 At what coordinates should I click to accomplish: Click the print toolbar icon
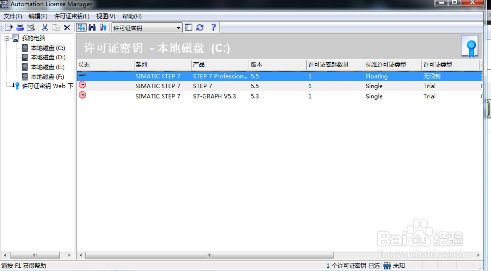click(20, 27)
